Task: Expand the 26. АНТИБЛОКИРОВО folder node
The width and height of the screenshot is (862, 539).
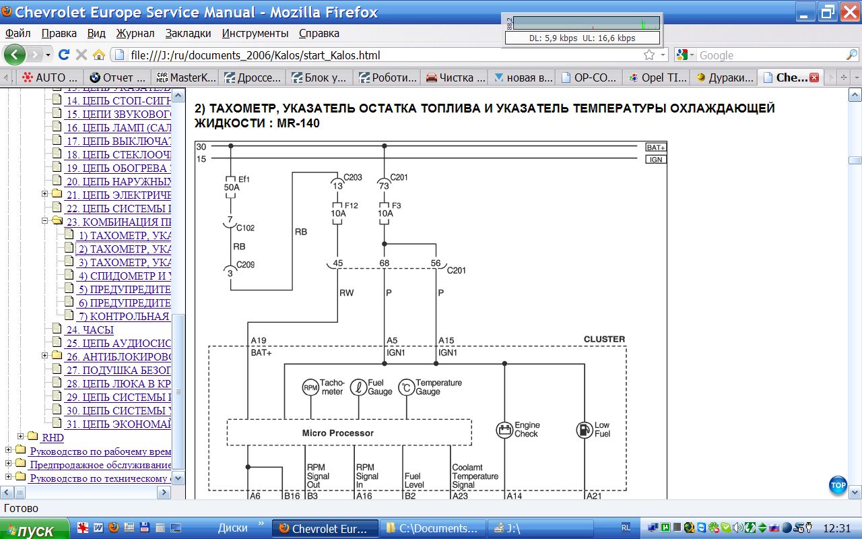Action: [x=45, y=356]
